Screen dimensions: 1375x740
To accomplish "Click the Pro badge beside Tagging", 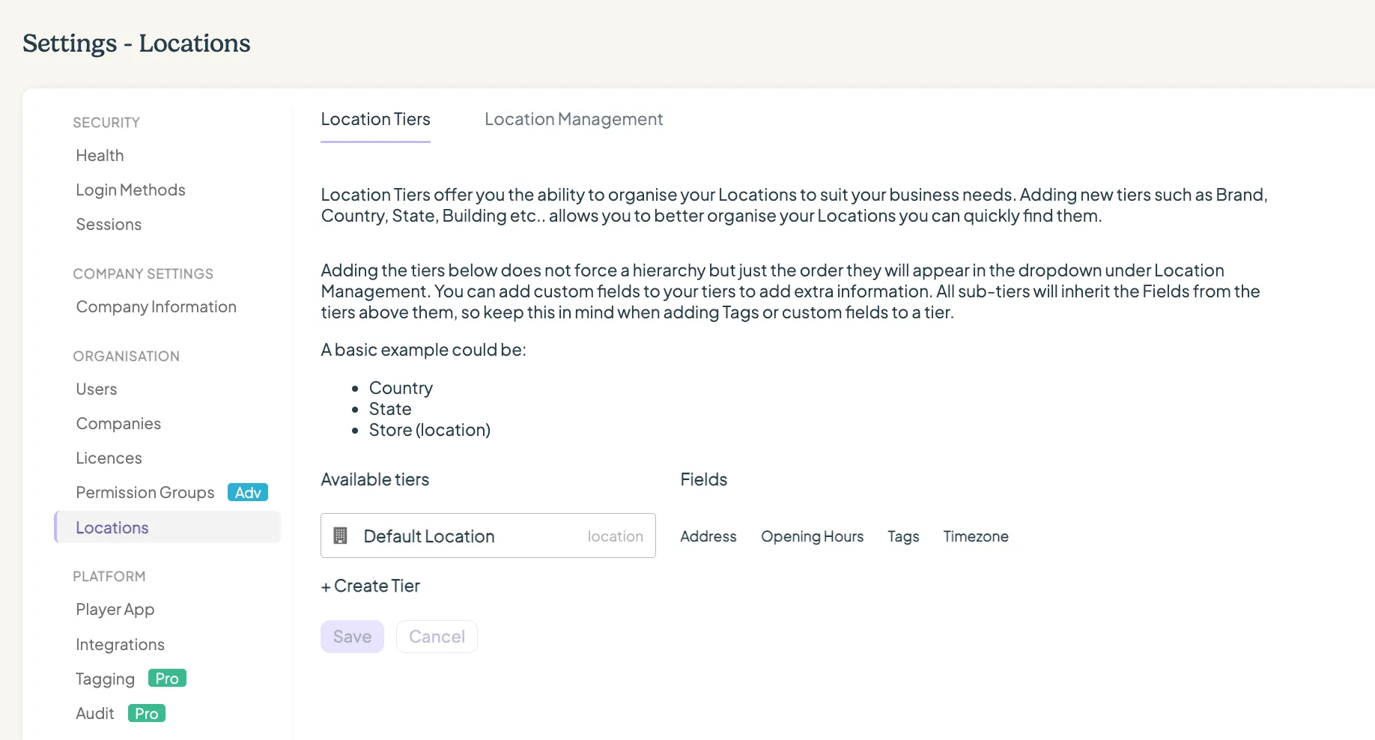I will 167,678.
